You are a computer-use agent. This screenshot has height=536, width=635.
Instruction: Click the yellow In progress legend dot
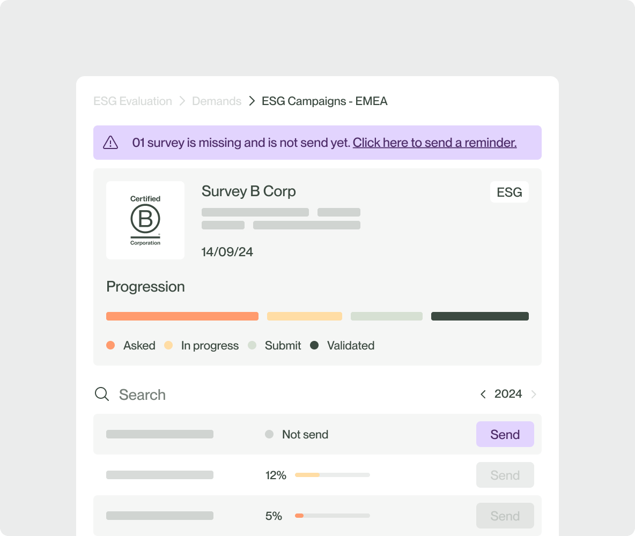pyautogui.click(x=168, y=346)
